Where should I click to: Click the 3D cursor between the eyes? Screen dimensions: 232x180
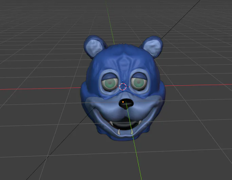123,87
